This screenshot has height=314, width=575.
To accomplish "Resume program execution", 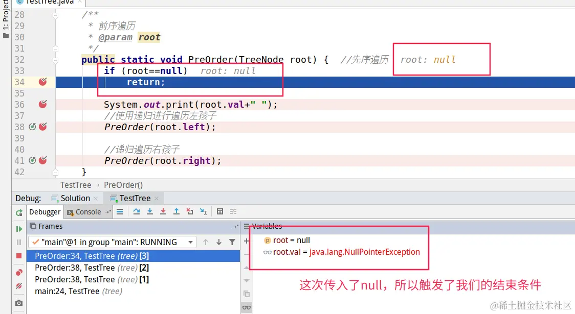I will [x=19, y=229].
